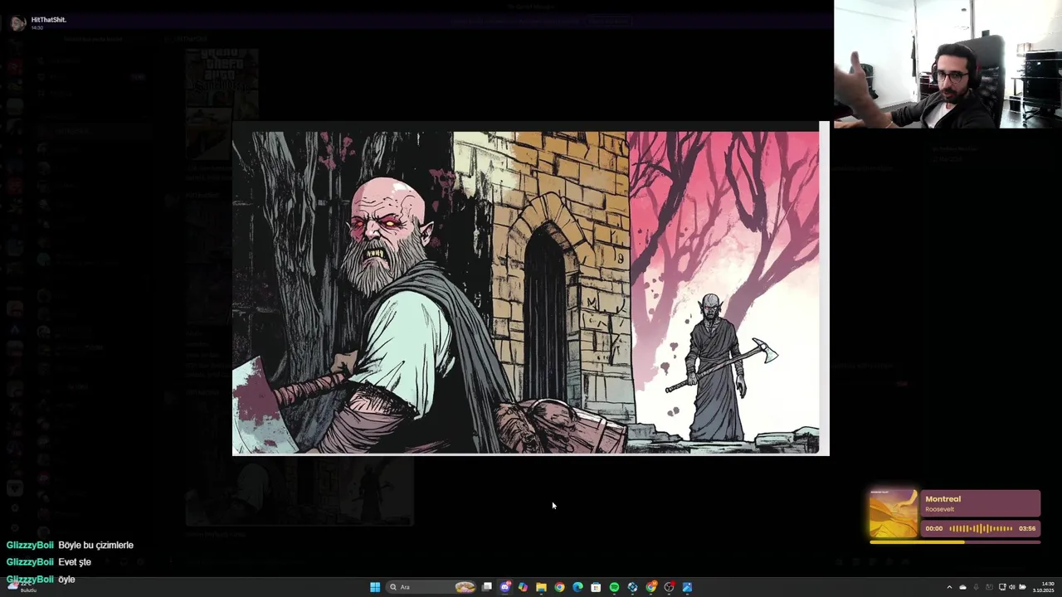Screen dimensions: 1062x597
Task: Open Microsoft Store from the taskbar
Action: tap(596, 587)
